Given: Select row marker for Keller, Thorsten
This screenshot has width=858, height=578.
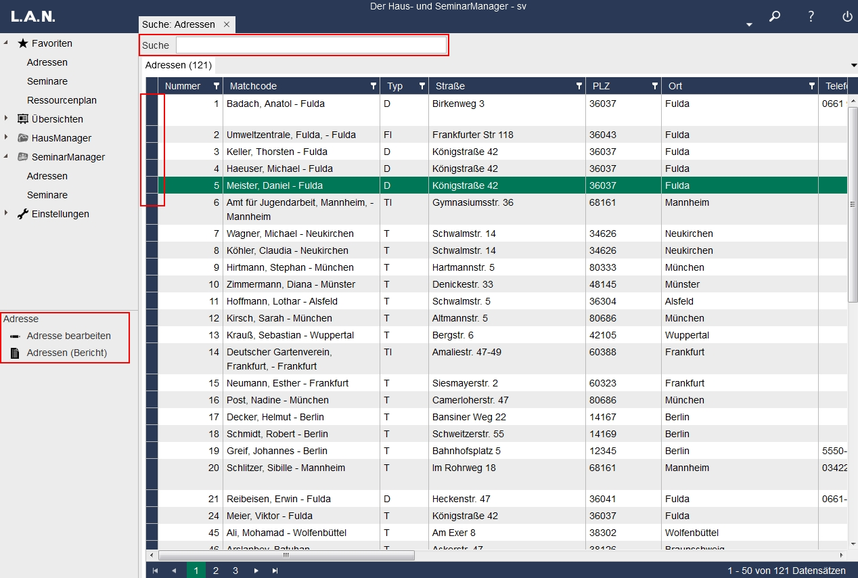Looking at the screenshot, I should [x=152, y=152].
